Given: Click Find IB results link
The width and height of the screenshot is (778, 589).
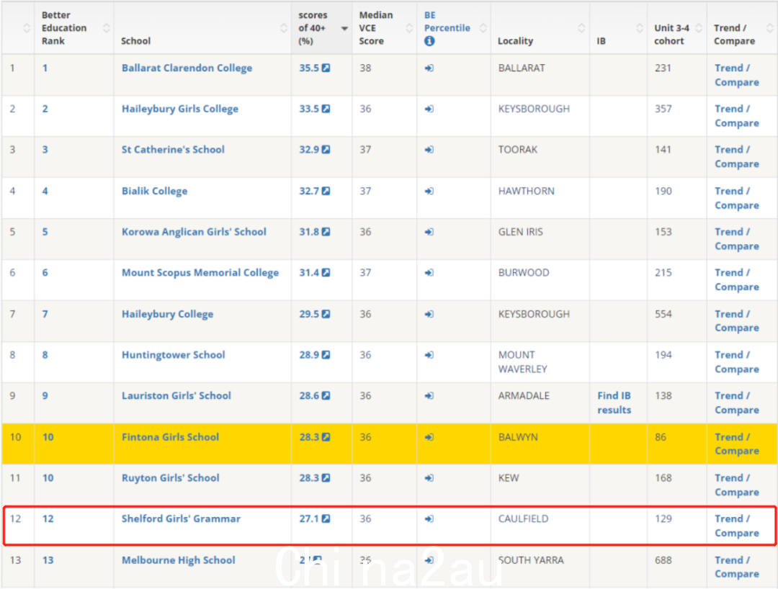Looking at the screenshot, I should [x=614, y=403].
